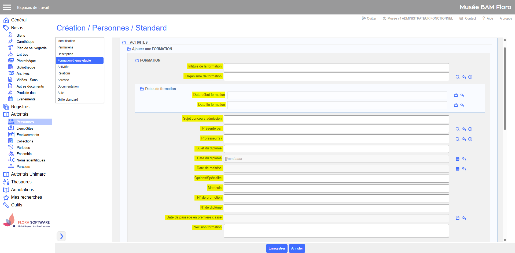Open calendar for Date de passage en première classe
The width and height of the screenshot is (515, 253).
click(458, 218)
